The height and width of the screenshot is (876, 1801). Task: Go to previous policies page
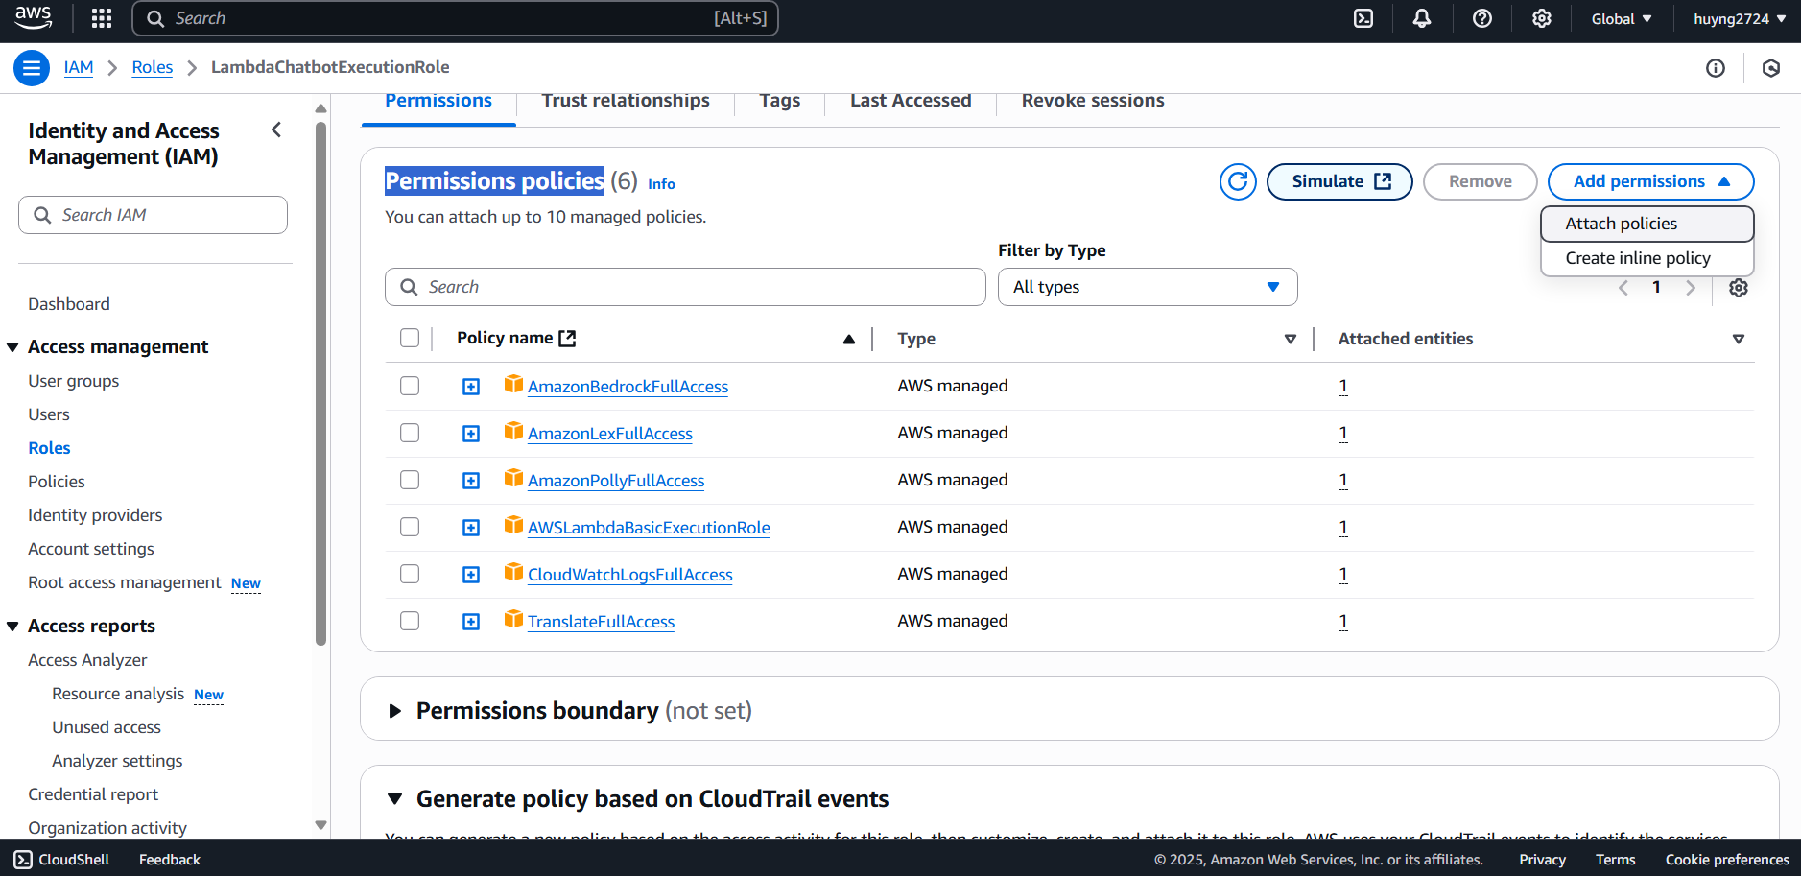pos(1623,288)
